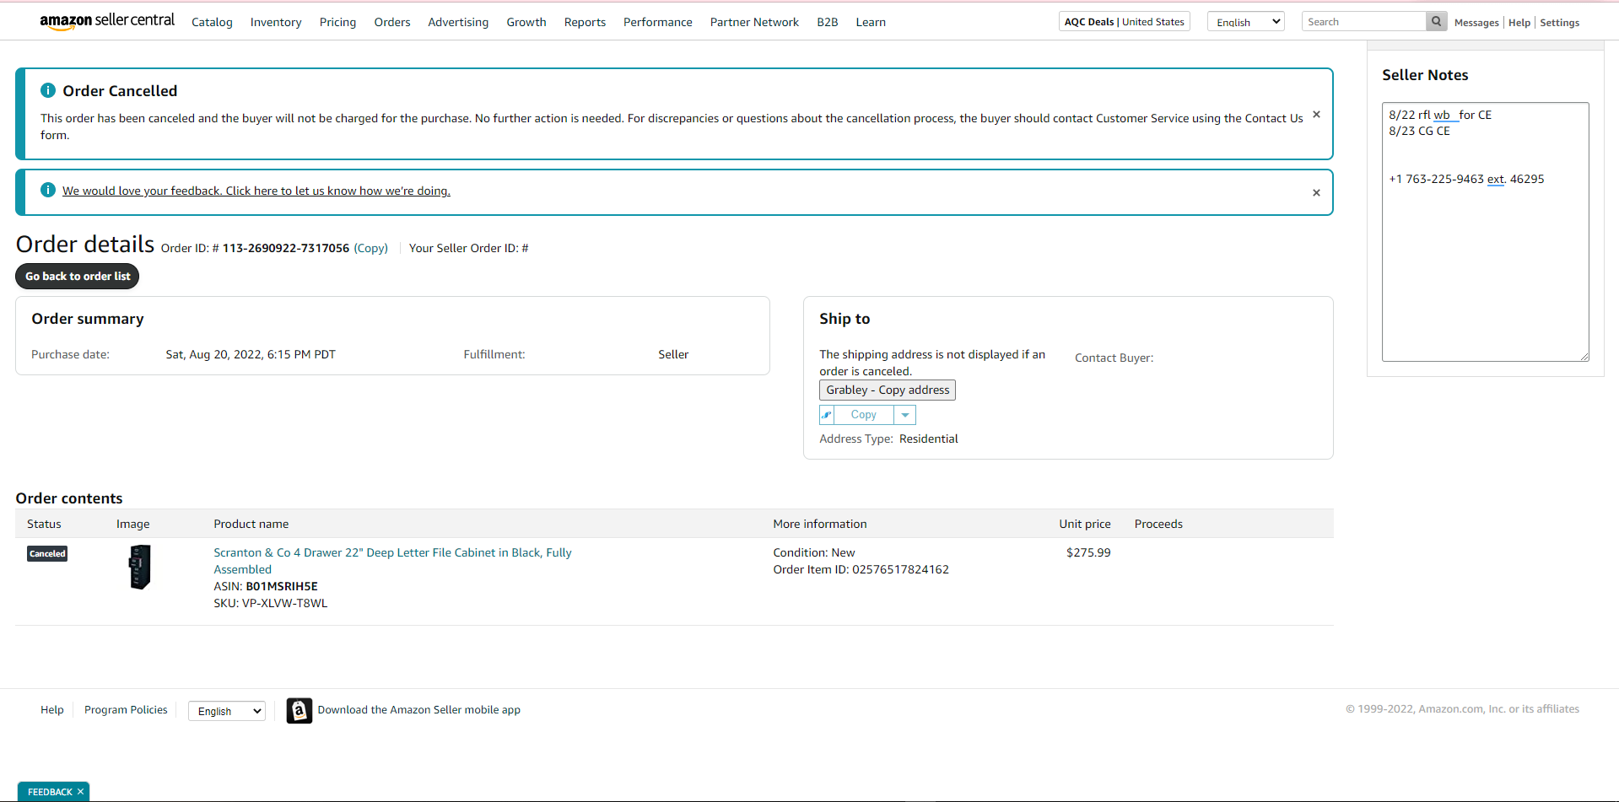Expand the Copy split-button arrow
The height and width of the screenshot is (802, 1619).
(x=905, y=415)
